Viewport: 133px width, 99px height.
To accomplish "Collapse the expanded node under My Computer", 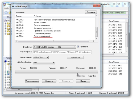I will click(5, 64).
